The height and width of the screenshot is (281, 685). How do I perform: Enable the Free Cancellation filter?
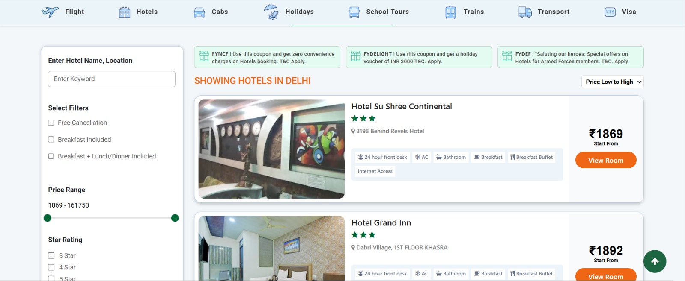(x=51, y=123)
